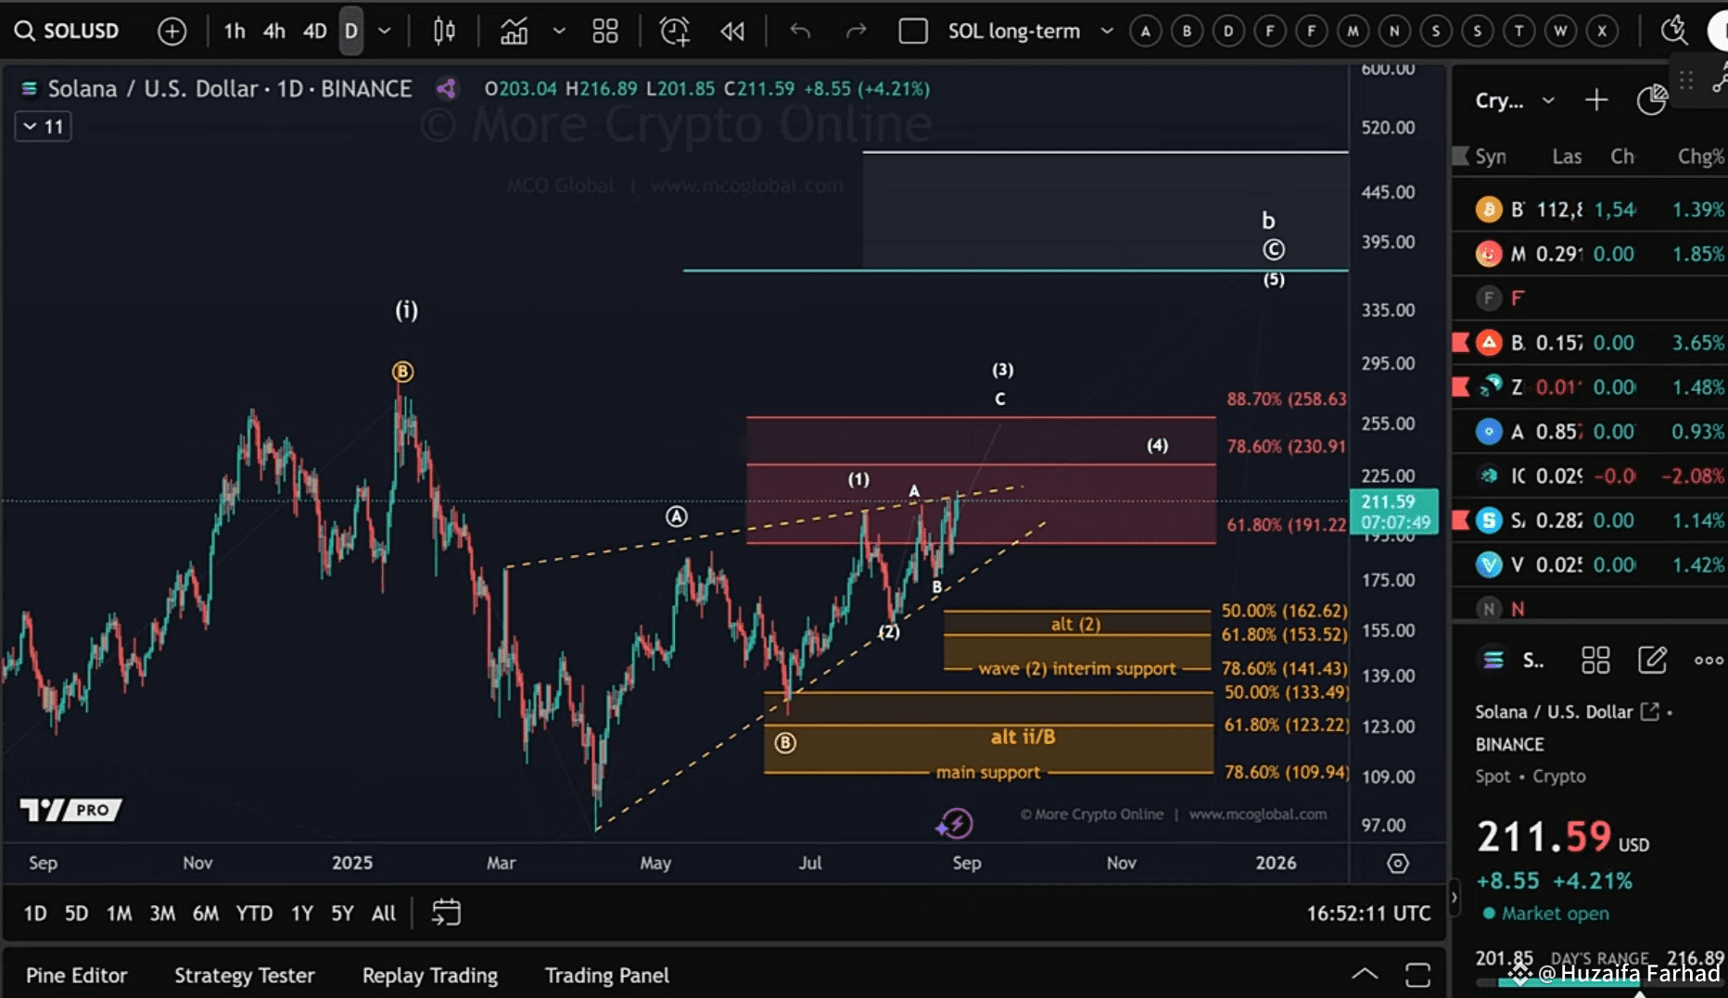Open the indicator templates grid icon
The width and height of the screenshot is (1728, 998).
tap(605, 32)
